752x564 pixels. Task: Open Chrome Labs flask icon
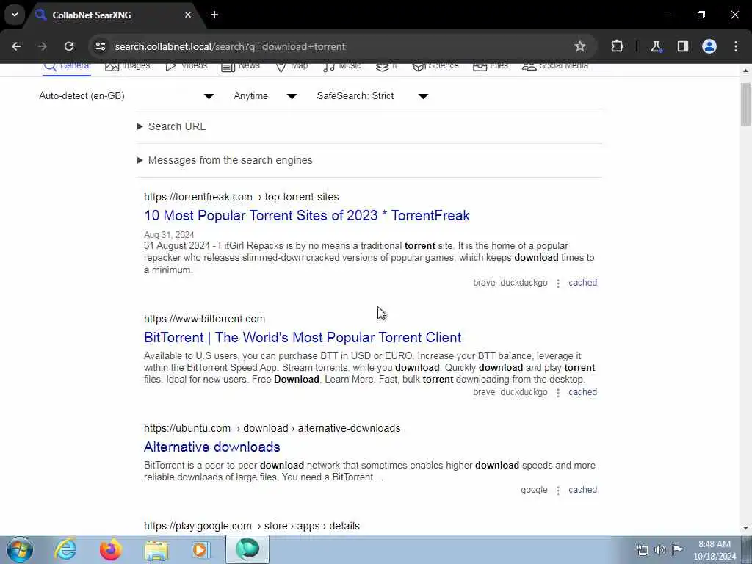(x=656, y=46)
